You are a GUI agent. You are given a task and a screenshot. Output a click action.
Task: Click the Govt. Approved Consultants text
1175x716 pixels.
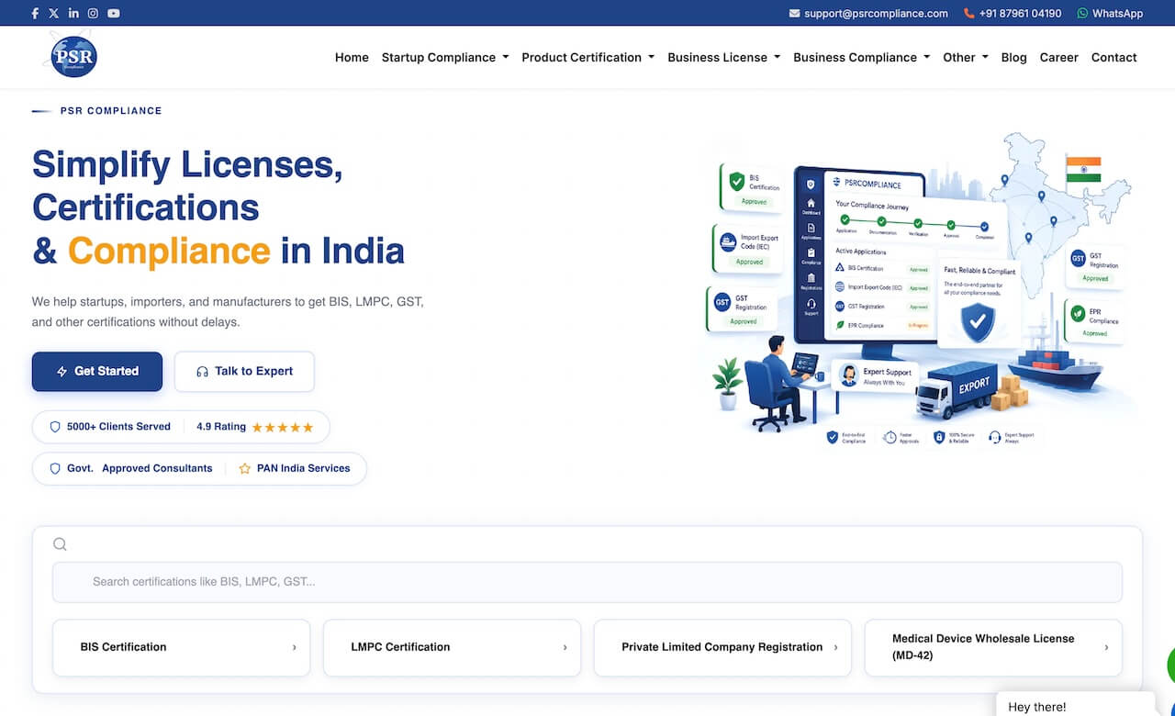(x=140, y=468)
